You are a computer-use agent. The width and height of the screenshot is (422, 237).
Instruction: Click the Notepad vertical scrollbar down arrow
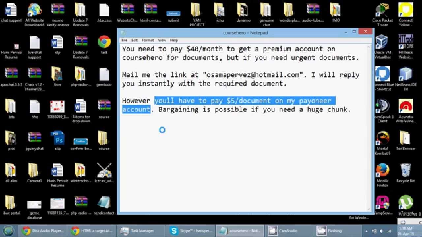click(x=369, y=209)
